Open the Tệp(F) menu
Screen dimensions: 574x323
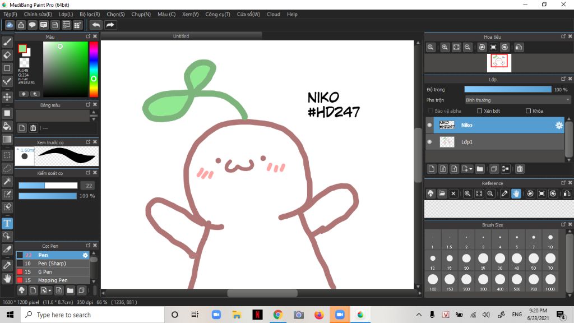click(x=10, y=14)
